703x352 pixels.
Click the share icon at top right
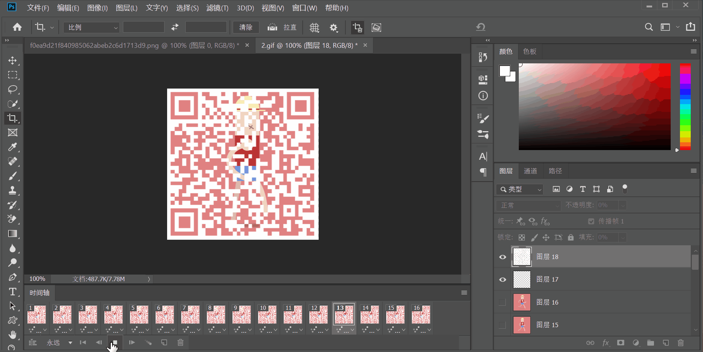click(x=690, y=27)
